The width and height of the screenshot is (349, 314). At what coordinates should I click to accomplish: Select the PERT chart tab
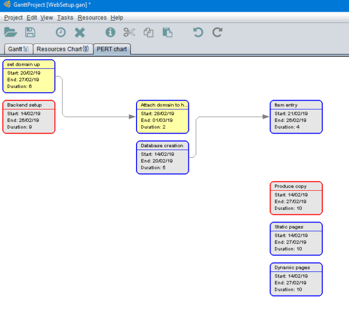coord(112,49)
